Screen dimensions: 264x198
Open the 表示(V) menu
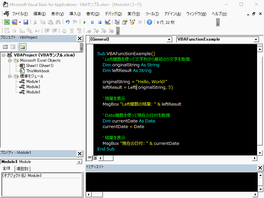[57, 14]
